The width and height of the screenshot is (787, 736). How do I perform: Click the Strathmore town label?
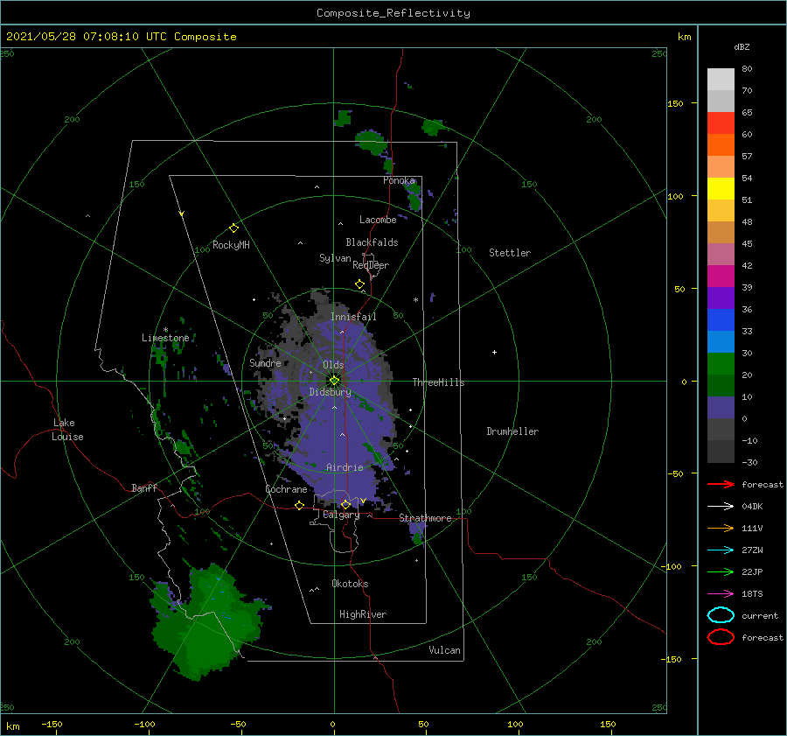pos(425,518)
